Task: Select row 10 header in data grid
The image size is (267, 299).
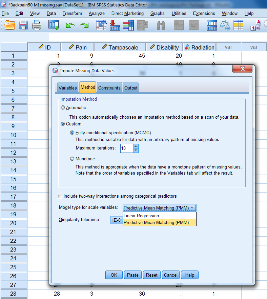Action: tap(14, 135)
